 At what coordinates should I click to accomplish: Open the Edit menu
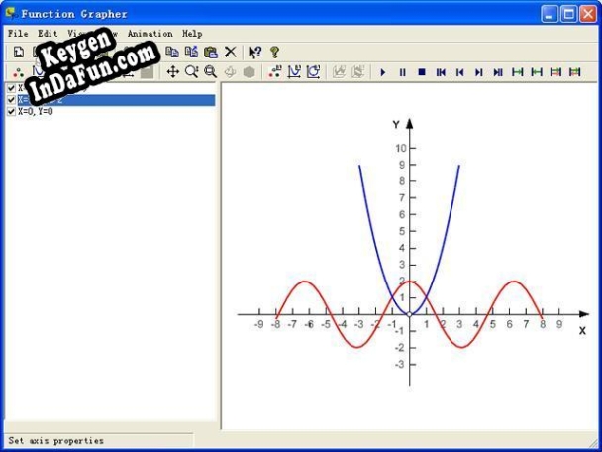pyautogui.click(x=48, y=34)
